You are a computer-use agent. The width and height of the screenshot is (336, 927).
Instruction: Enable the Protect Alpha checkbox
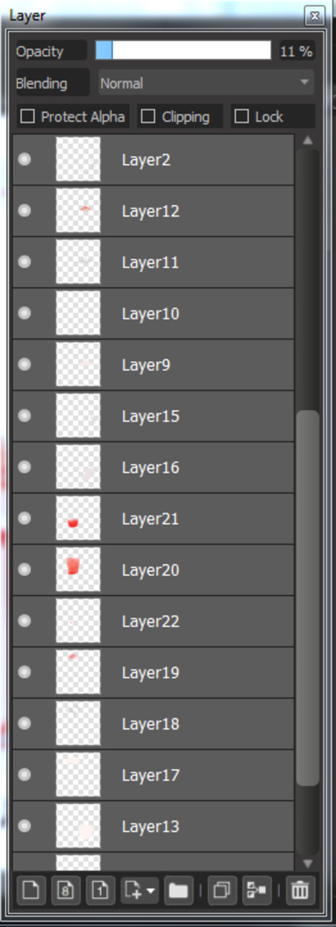[x=27, y=116]
